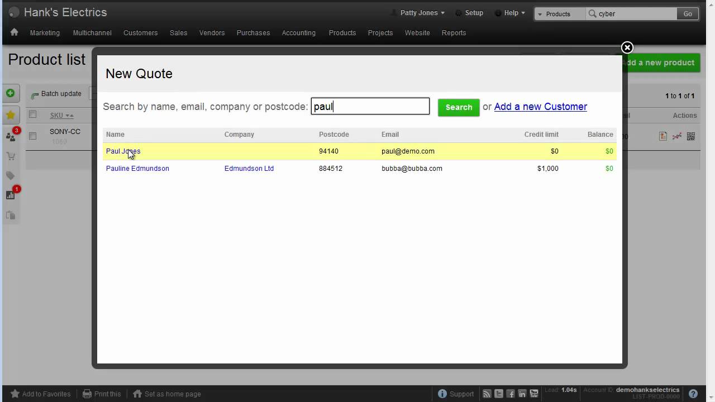Click postcode 884512
This screenshot has width=715, height=402.
click(331, 169)
